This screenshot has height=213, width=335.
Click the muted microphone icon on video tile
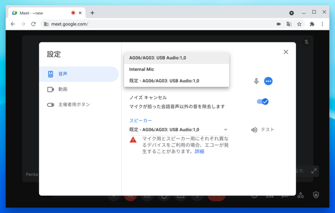click(x=307, y=42)
